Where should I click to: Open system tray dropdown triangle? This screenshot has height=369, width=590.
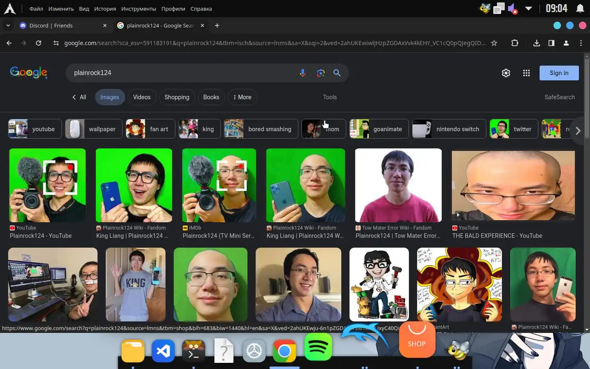coord(529,9)
